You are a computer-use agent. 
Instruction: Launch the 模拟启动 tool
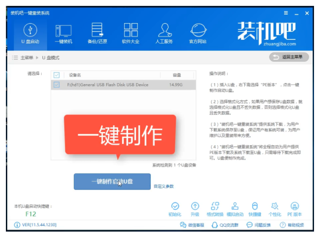click(x=235, y=209)
